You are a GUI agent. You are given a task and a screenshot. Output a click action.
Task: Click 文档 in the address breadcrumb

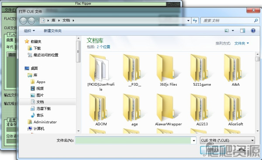[x=66, y=20]
